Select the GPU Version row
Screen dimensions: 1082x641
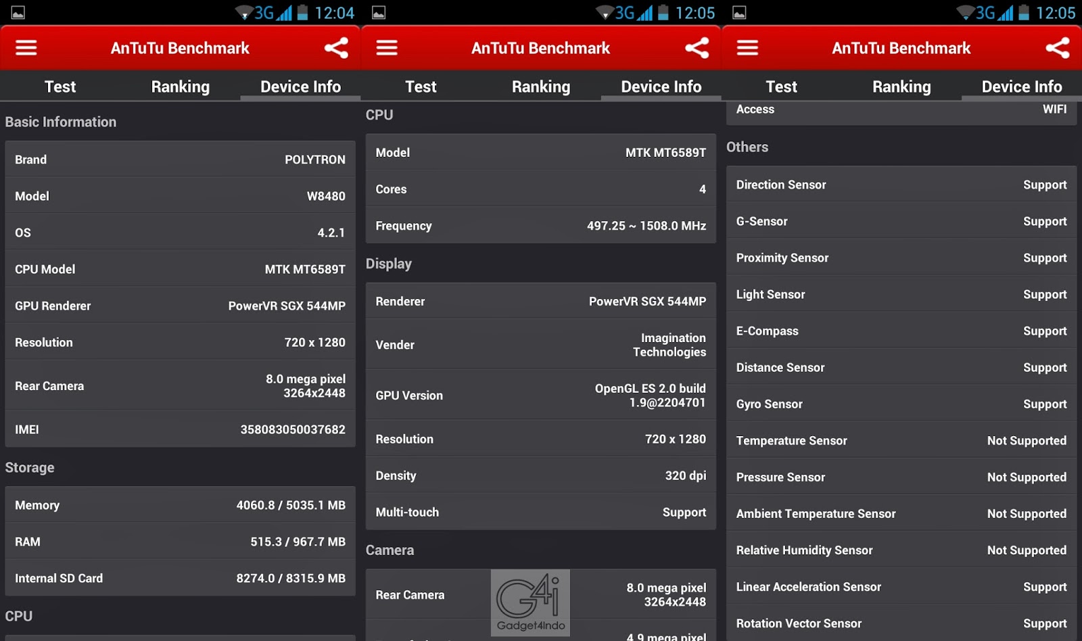pos(541,396)
